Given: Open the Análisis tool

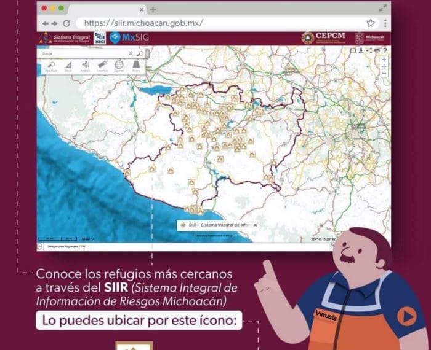Looking at the screenshot, I should click(85, 66).
